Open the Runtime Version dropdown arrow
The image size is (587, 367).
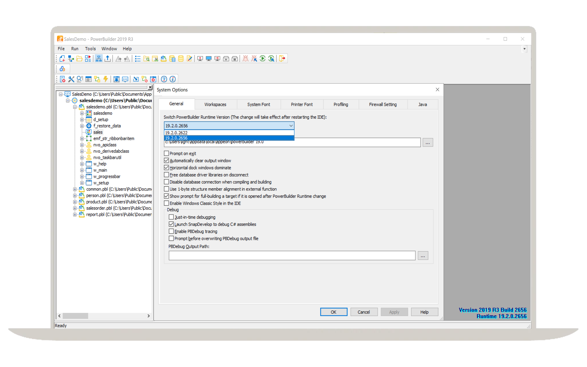click(291, 126)
